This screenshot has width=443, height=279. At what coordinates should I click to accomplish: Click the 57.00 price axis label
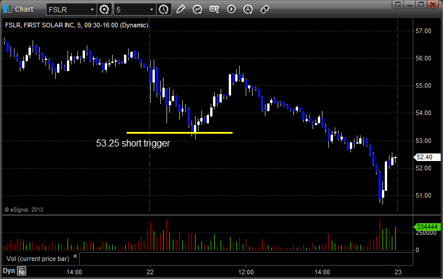coord(423,31)
